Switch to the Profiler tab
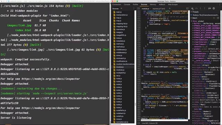Image resolution: width=222 pixels, height=125 pixels. pos(135,5)
